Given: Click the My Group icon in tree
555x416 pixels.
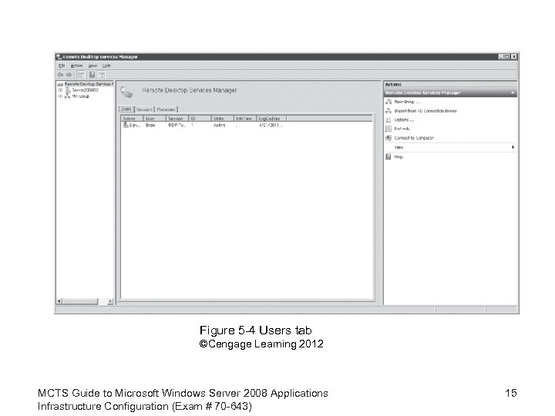Looking at the screenshot, I should pyautogui.click(x=68, y=96).
